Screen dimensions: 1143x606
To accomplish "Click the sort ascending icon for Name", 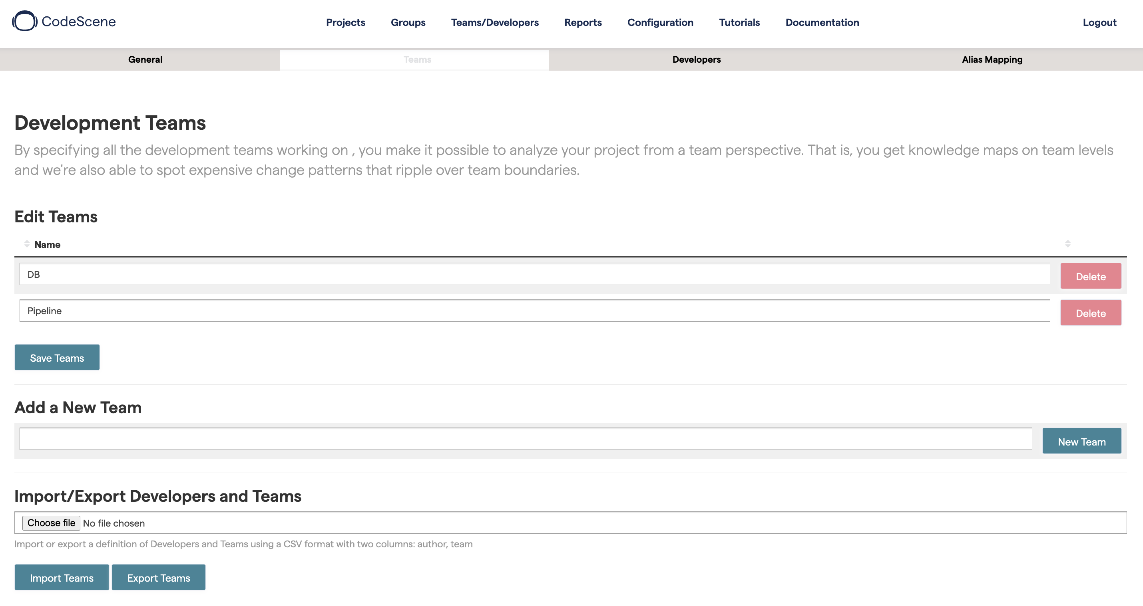I will coord(26,242).
